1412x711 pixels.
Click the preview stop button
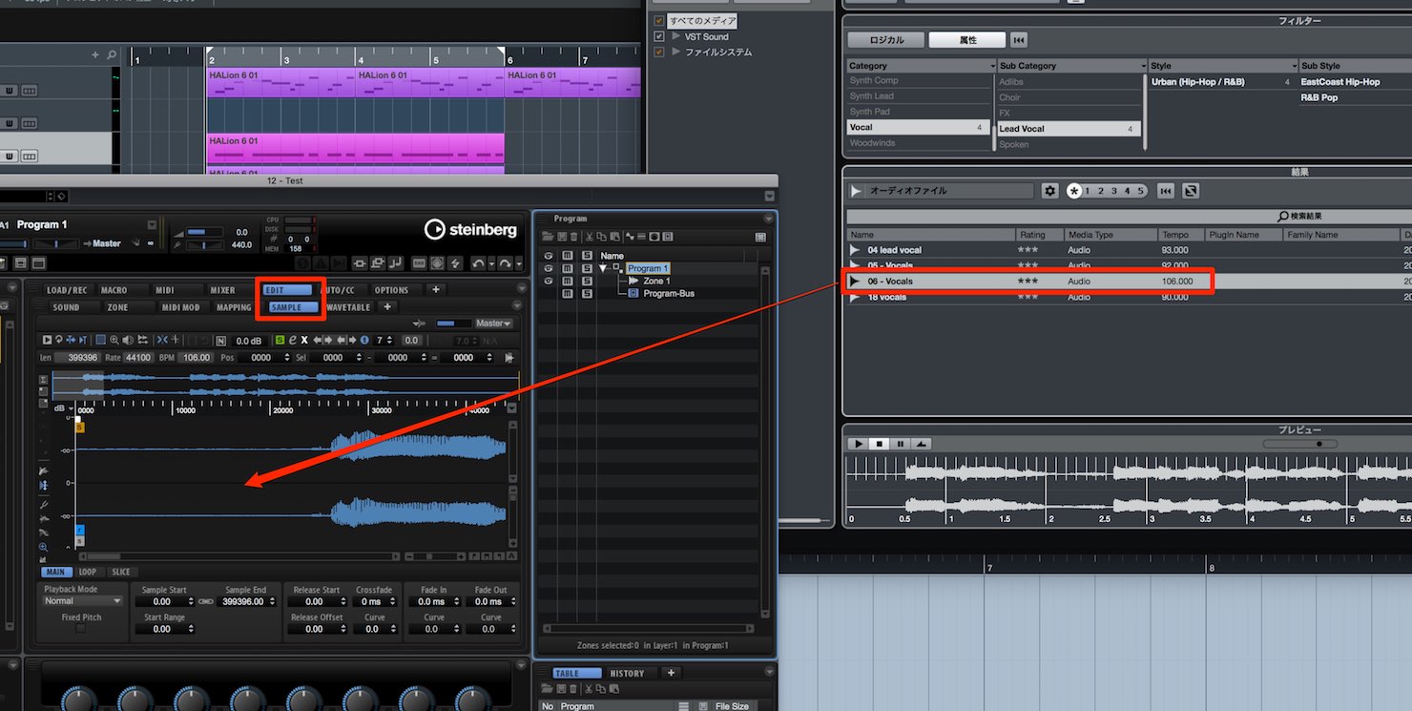click(879, 444)
